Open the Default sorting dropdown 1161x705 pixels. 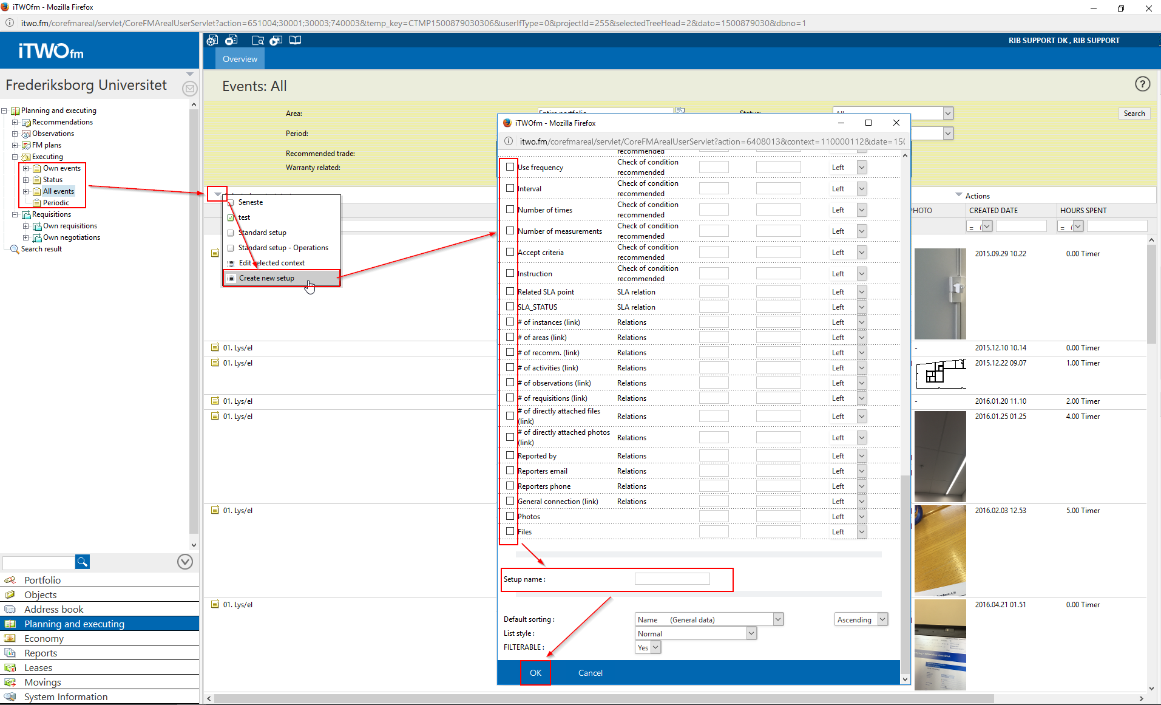point(709,619)
